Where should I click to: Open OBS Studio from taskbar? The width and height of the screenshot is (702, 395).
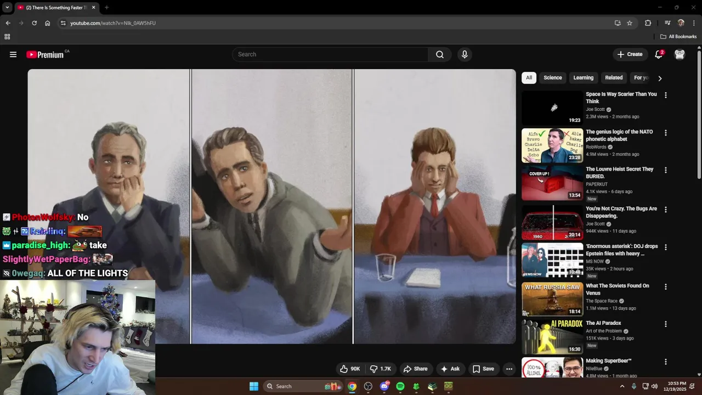tap(368, 386)
